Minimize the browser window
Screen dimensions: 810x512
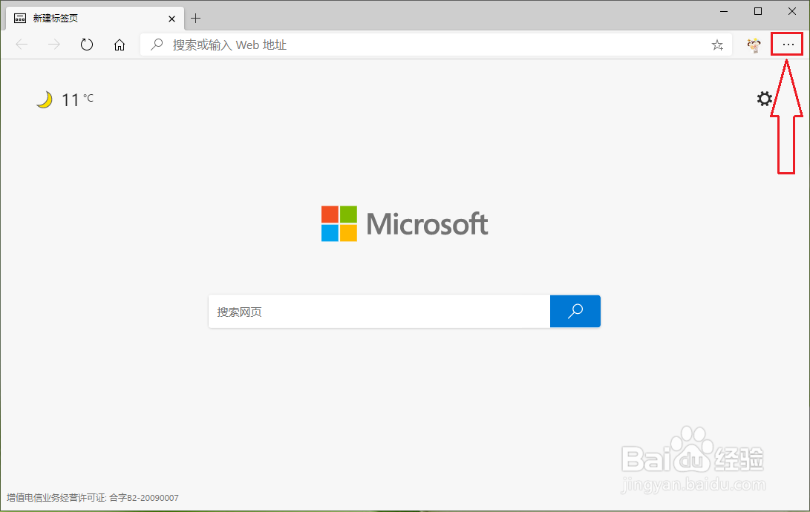point(724,11)
